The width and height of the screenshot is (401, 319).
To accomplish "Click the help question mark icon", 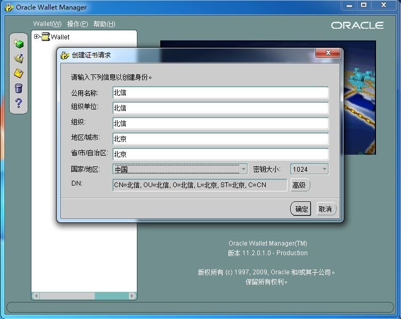I will pos(19,103).
